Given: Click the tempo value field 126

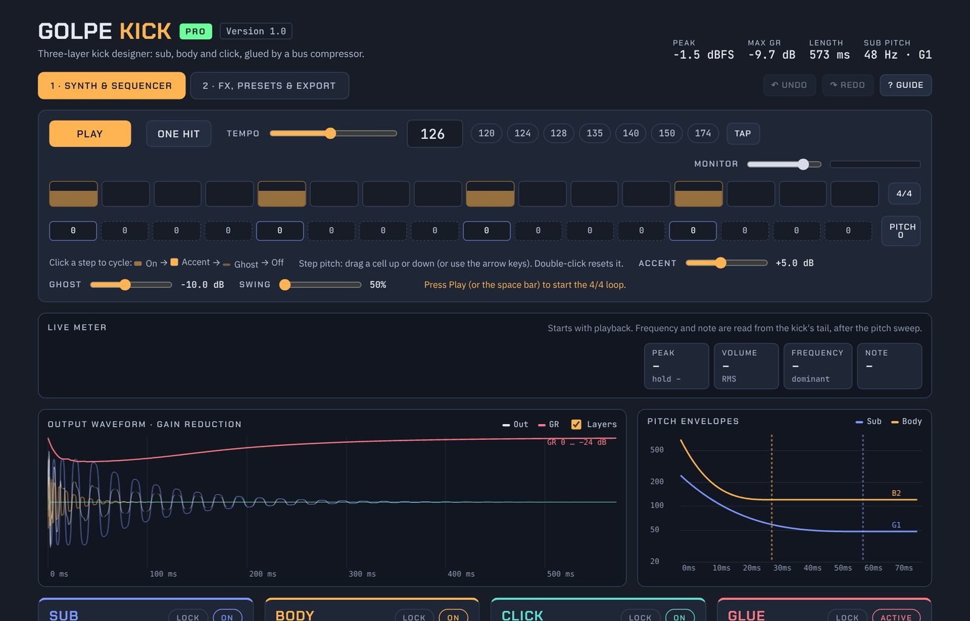Looking at the screenshot, I should [434, 134].
